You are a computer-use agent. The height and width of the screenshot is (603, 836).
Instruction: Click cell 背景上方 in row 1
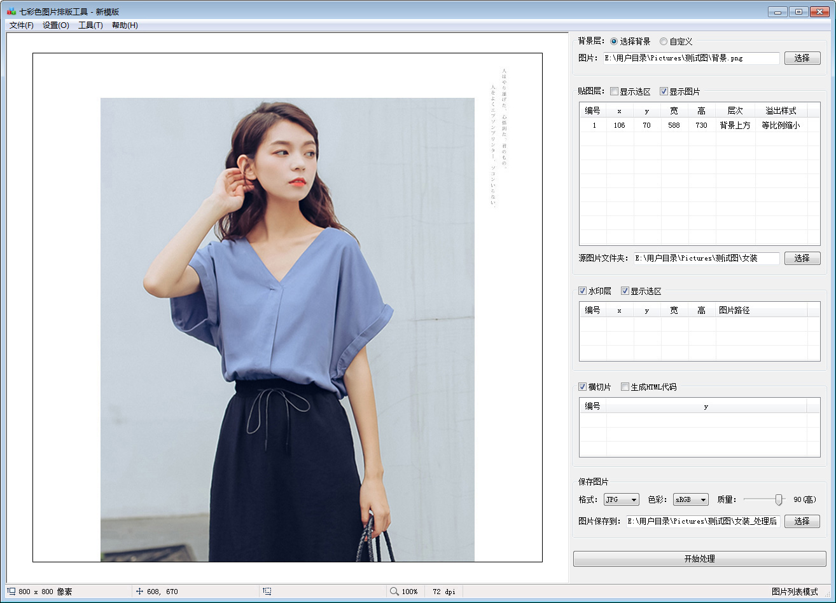pyautogui.click(x=735, y=125)
